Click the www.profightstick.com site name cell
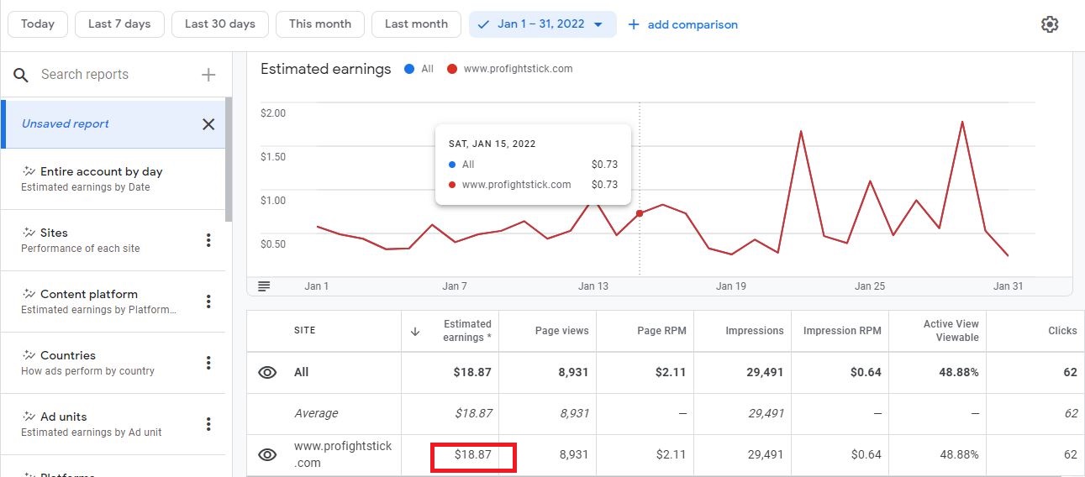The width and height of the screenshot is (1085, 477). pos(343,454)
